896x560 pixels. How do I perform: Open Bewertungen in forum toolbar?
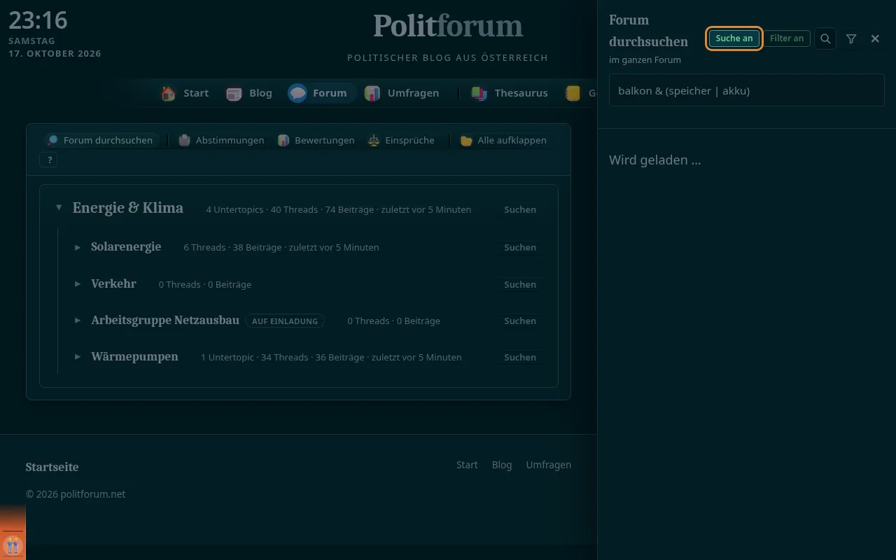(316, 140)
